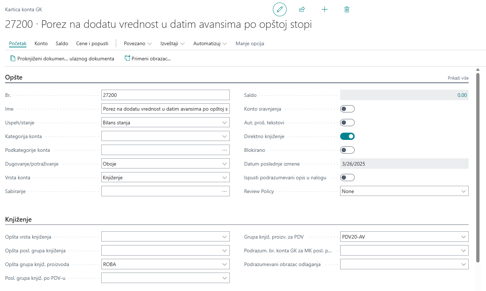Click the vertical scrollbar on right
The width and height of the screenshot is (486, 291).
(478, 163)
